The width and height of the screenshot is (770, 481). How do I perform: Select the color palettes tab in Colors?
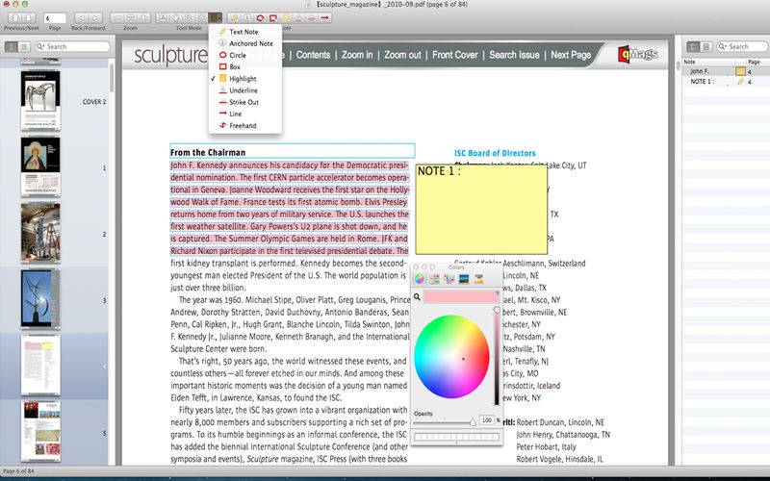pos(449,279)
